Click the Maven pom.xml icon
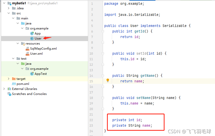The height and width of the screenshot is (136, 215). coord(14,84)
